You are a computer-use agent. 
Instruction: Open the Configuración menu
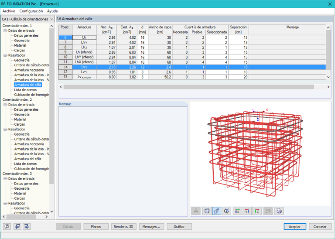(x=31, y=11)
